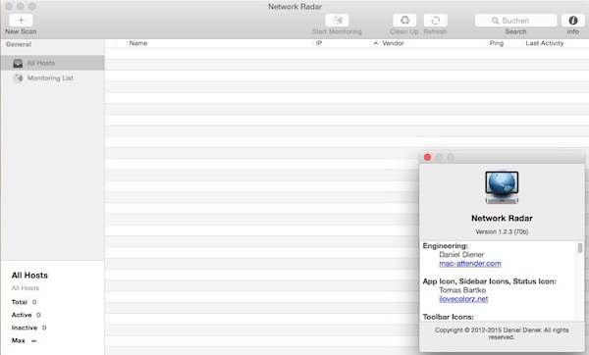Click into the Suchen search field
The image size is (589, 355).
515,21
